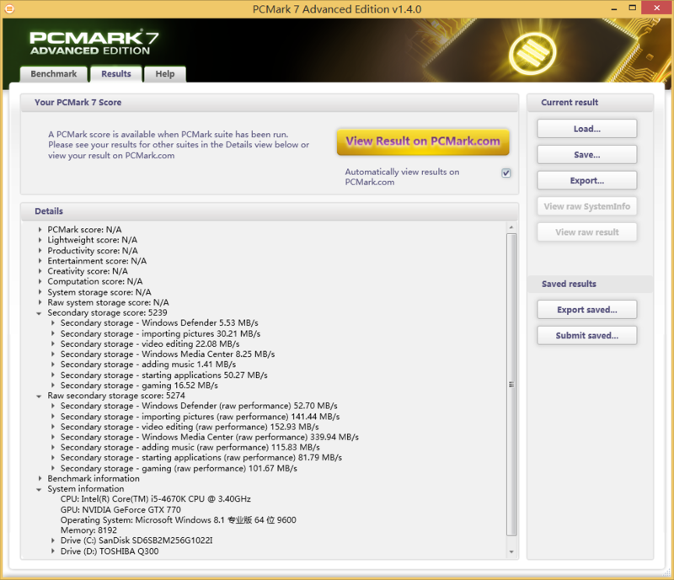Select starting applications raw 81.79 MB/s
The width and height of the screenshot is (674, 580).
(201, 458)
